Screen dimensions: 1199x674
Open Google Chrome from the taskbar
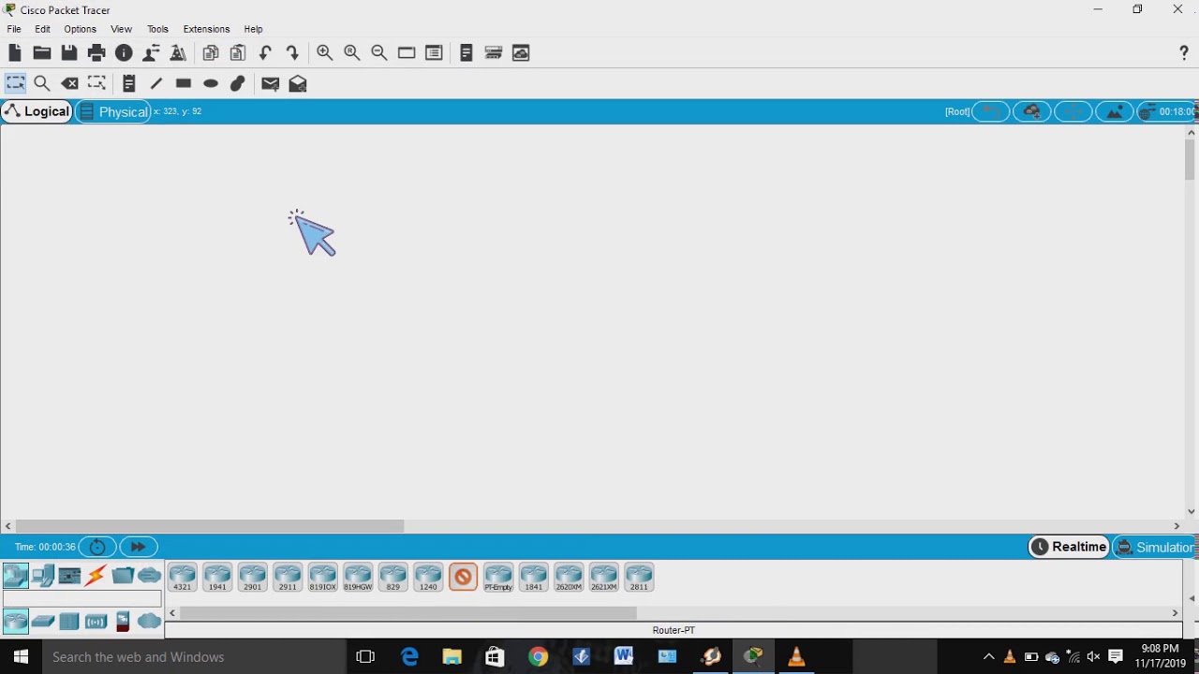tap(538, 657)
